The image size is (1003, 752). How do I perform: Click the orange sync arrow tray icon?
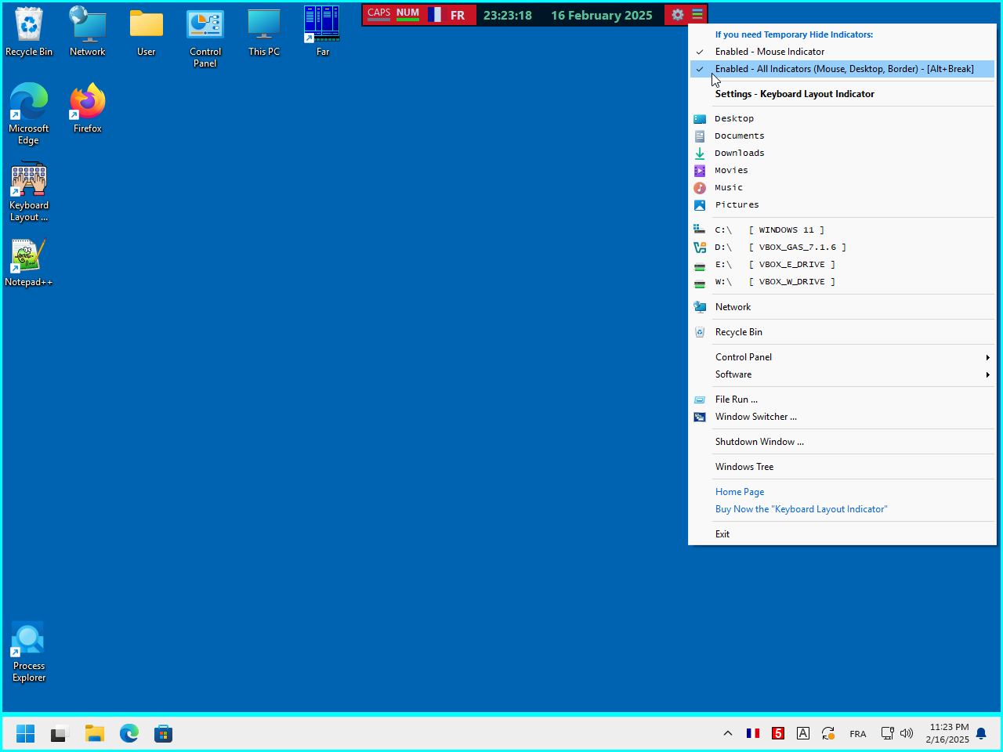click(x=828, y=733)
